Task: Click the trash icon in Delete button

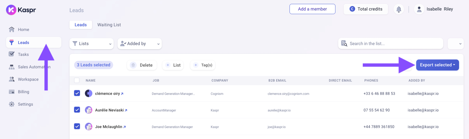Action: [133, 65]
